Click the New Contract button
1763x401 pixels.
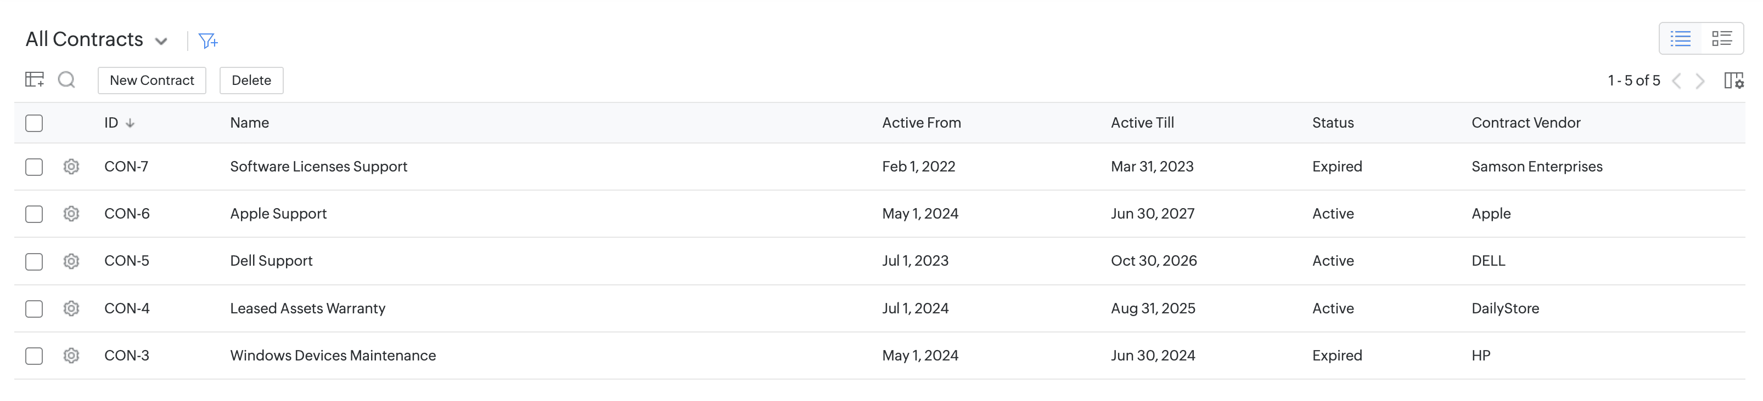(152, 81)
